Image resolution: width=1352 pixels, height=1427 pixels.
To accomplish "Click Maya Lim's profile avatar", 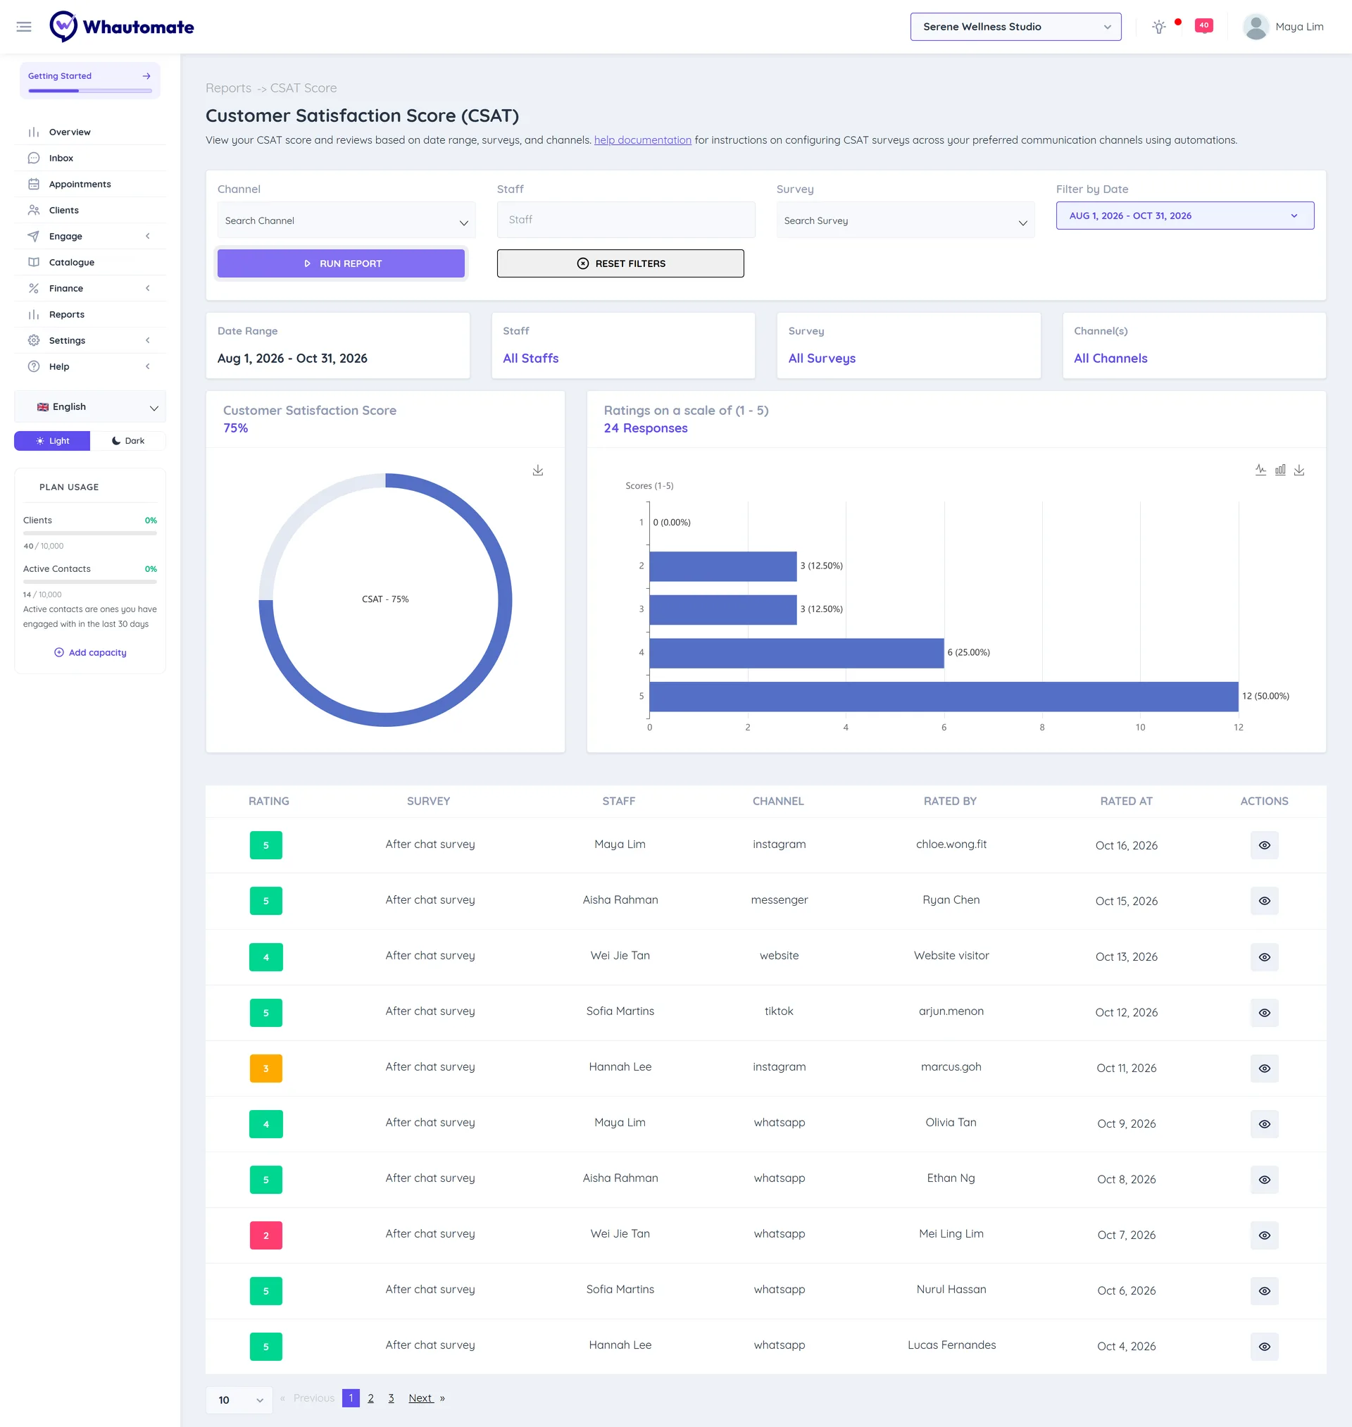I will (1256, 27).
